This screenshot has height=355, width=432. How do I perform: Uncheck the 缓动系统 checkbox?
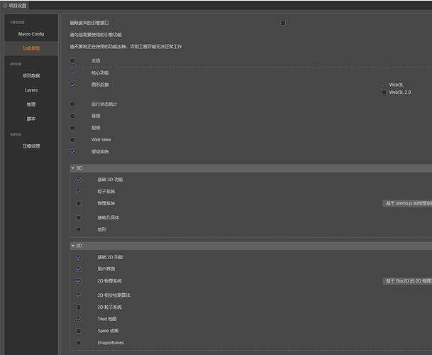pos(72,151)
